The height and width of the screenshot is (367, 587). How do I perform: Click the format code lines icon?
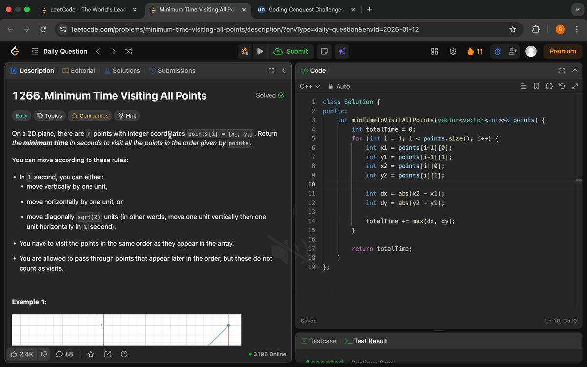[x=523, y=86]
